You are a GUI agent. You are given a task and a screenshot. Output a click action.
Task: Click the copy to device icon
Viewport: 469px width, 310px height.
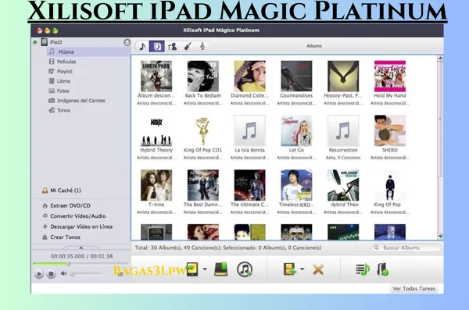click(x=192, y=269)
